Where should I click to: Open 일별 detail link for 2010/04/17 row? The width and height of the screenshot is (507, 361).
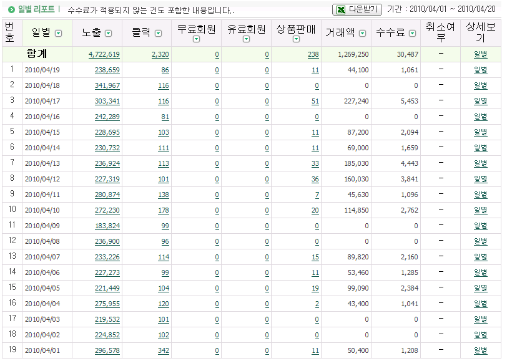480,101
